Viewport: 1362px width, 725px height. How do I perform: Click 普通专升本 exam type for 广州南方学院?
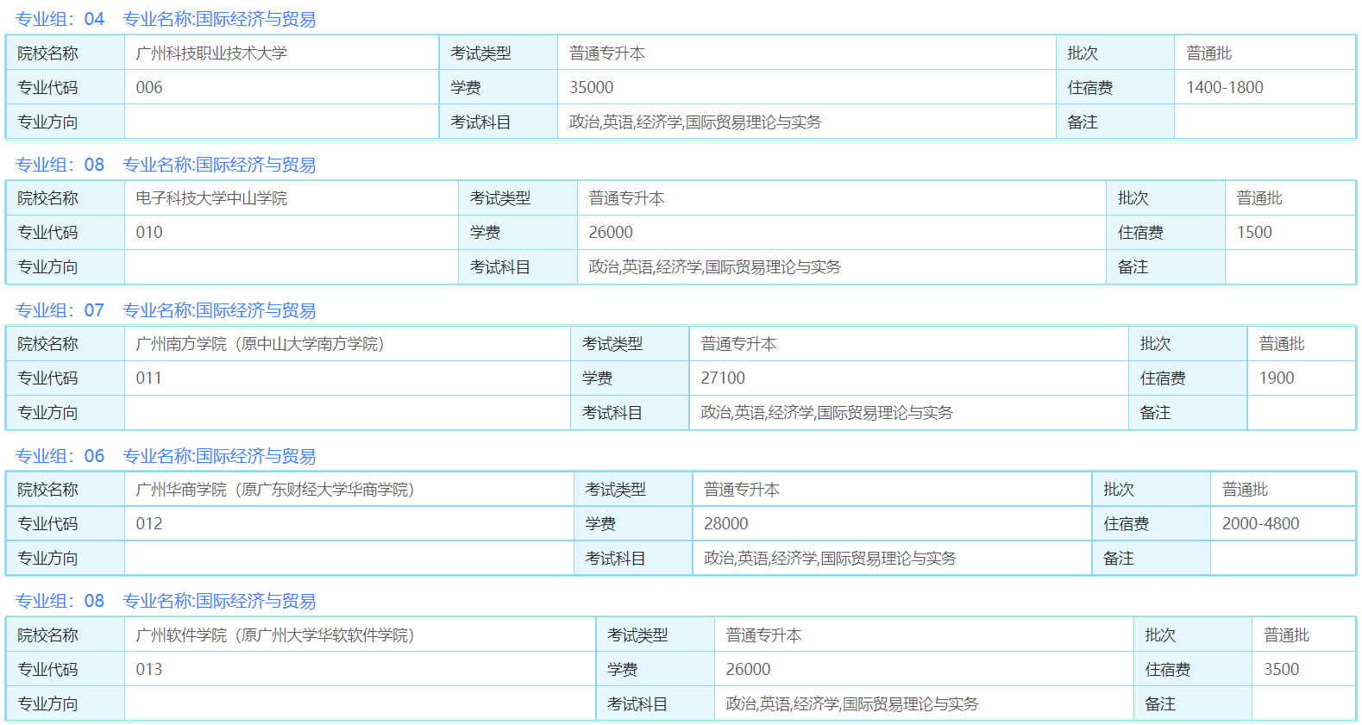click(x=738, y=344)
